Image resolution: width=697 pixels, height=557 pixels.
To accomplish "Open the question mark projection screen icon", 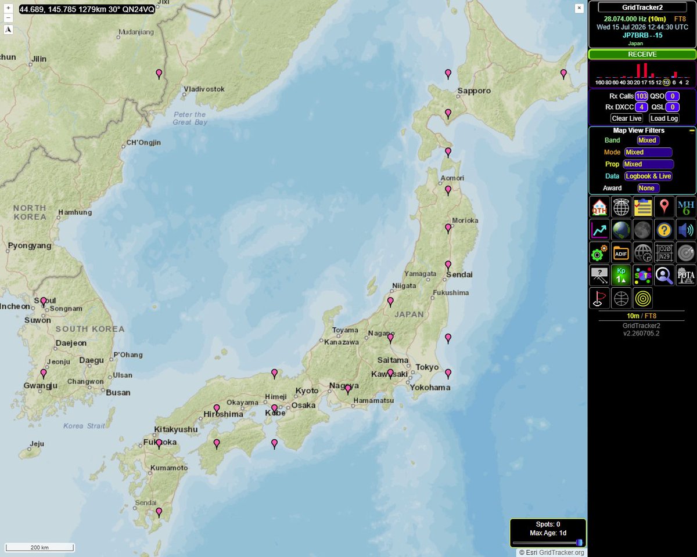I will tap(599, 275).
